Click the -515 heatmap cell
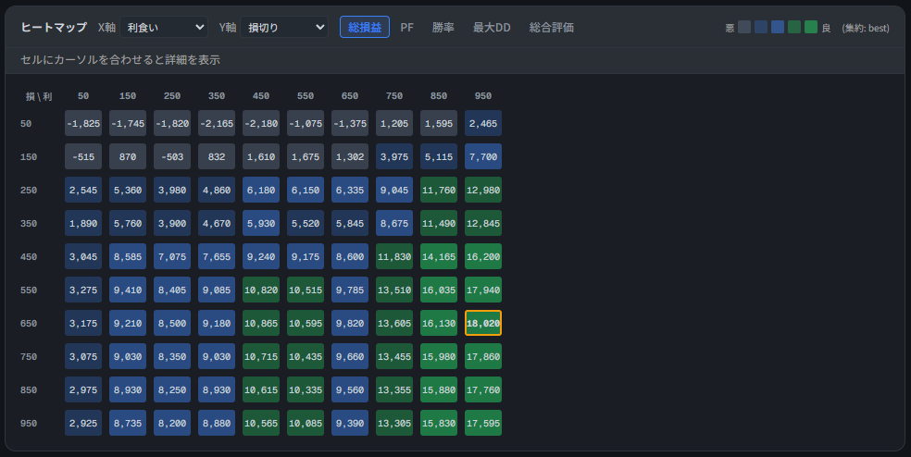Screen dimensions: 911x457 (83, 156)
